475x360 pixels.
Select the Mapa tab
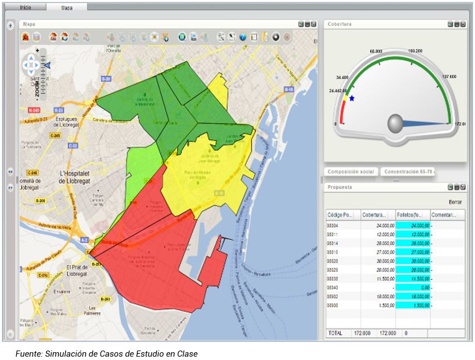tap(67, 8)
